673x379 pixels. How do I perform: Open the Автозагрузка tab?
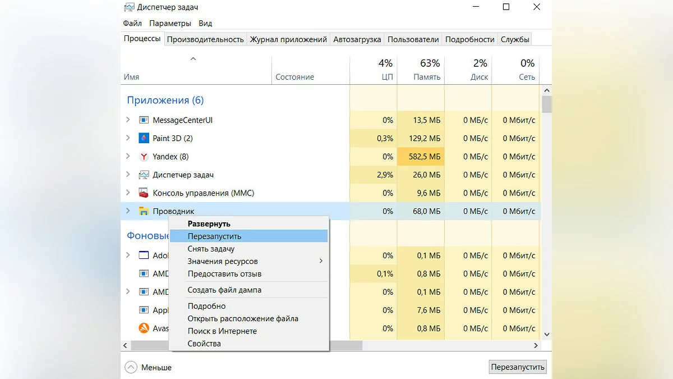click(x=357, y=39)
